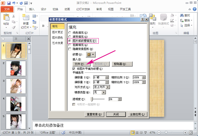Check Hide background graphics (隐藏背景图形) box

click(70, 49)
